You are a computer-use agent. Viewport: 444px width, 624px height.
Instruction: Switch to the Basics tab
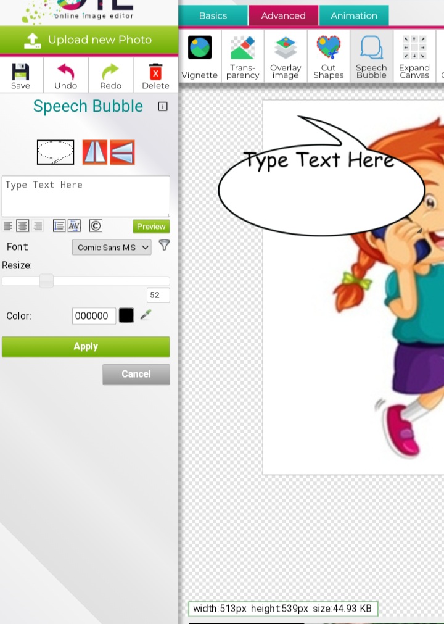213,15
